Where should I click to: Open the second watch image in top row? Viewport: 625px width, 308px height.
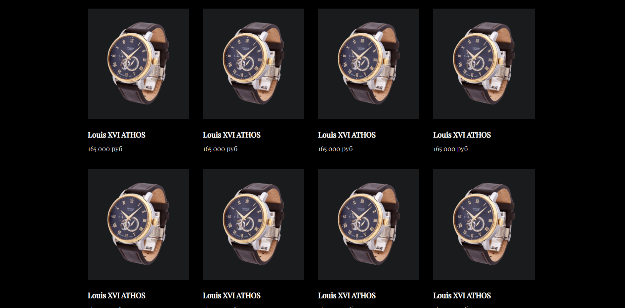coord(254,64)
